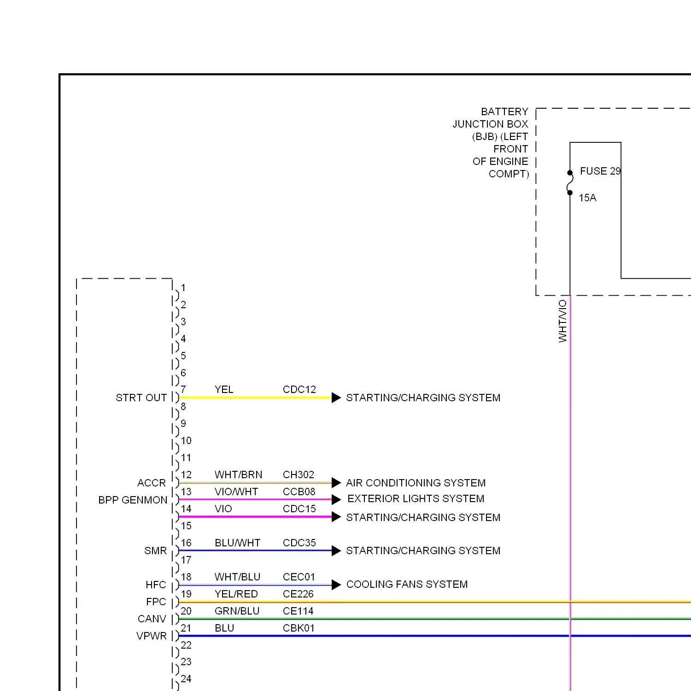Click circuit code CH302
This screenshot has width=691, height=691.
click(x=299, y=475)
